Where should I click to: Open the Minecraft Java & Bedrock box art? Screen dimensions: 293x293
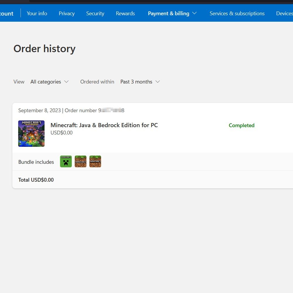(x=31, y=133)
